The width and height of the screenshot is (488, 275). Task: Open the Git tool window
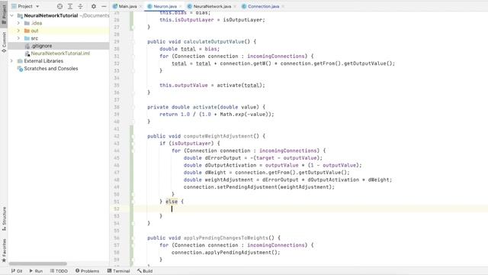(17, 271)
